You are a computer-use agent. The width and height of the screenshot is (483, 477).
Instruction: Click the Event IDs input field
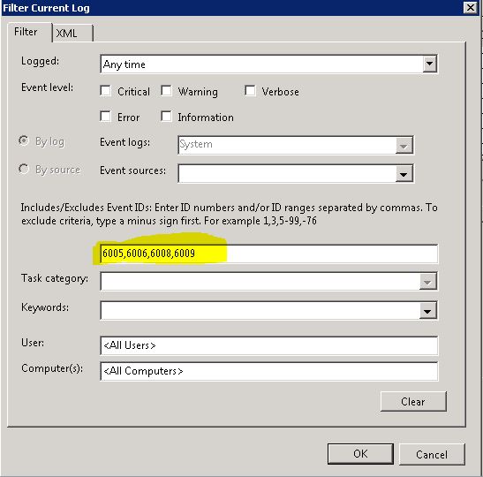pos(268,254)
